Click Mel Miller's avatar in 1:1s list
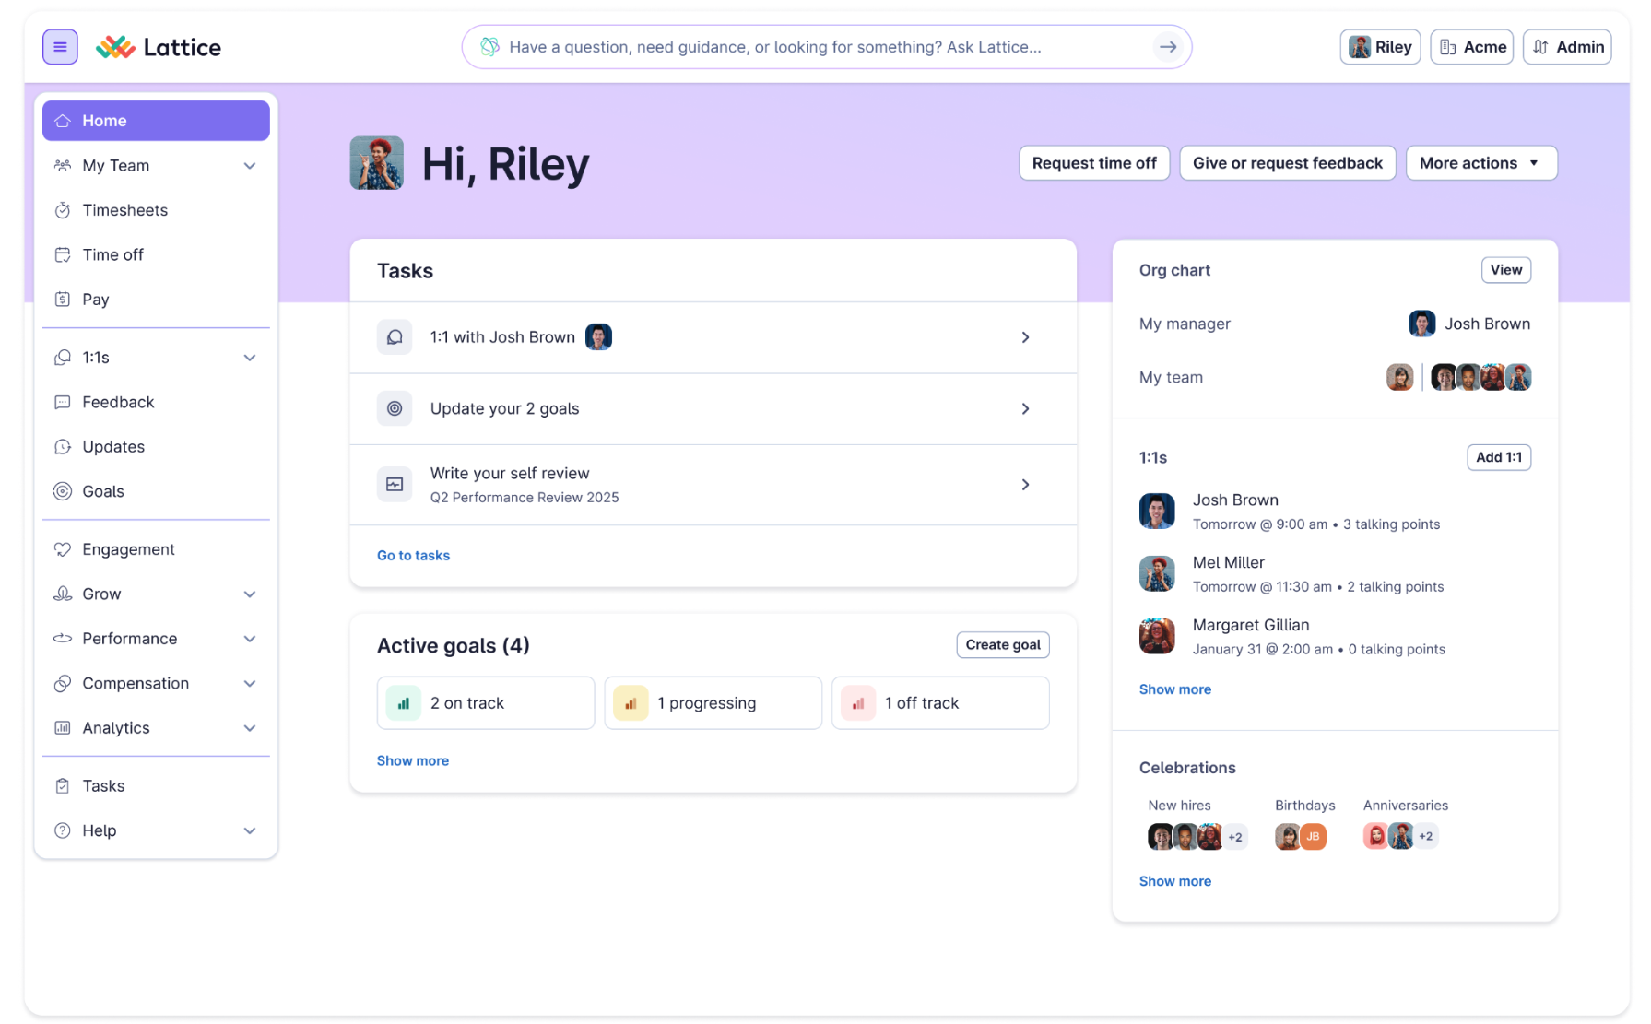 pyautogui.click(x=1157, y=573)
